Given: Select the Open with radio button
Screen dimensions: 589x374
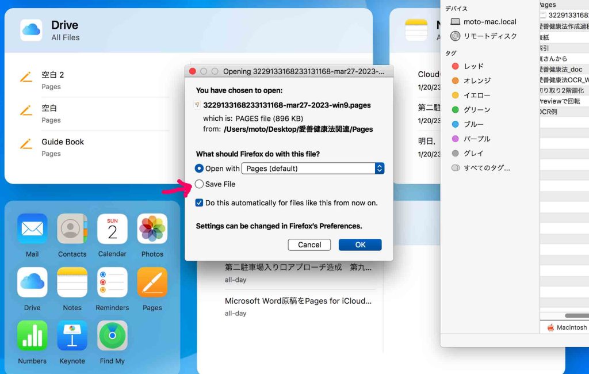Looking at the screenshot, I should pyautogui.click(x=199, y=169).
